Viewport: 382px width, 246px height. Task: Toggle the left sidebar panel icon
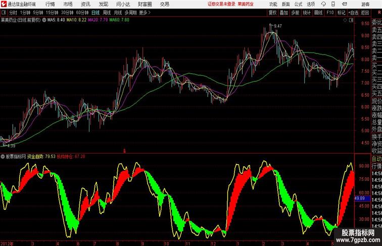pyautogui.click(x=4, y=13)
